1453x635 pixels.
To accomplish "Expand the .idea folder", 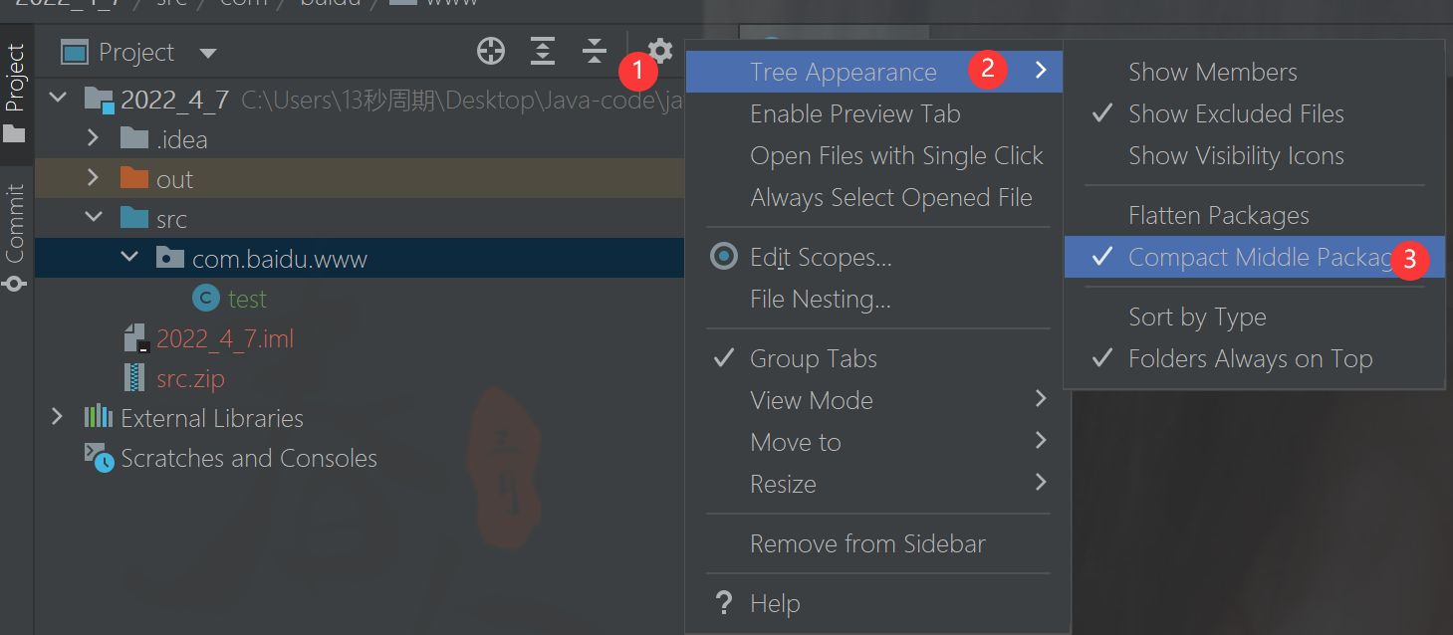I will pyautogui.click(x=94, y=137).
